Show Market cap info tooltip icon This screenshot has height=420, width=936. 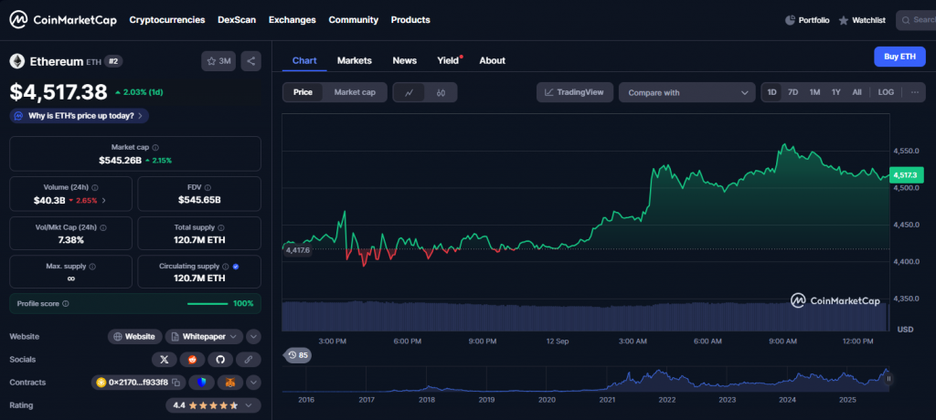coord(155,147)
